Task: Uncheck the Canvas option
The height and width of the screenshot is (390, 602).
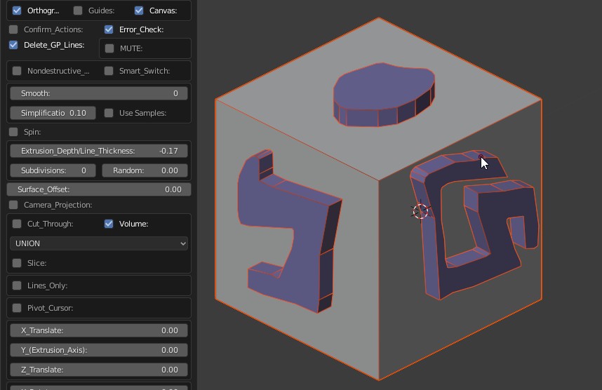Action: pyautogui.click(x=139, y=11)
